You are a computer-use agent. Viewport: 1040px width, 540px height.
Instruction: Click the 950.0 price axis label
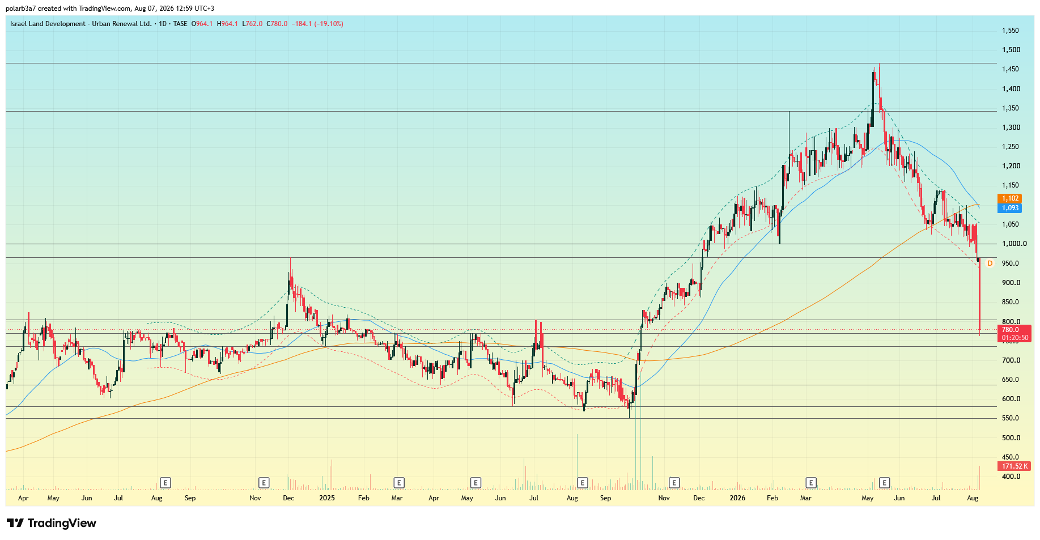(1011, 263)
